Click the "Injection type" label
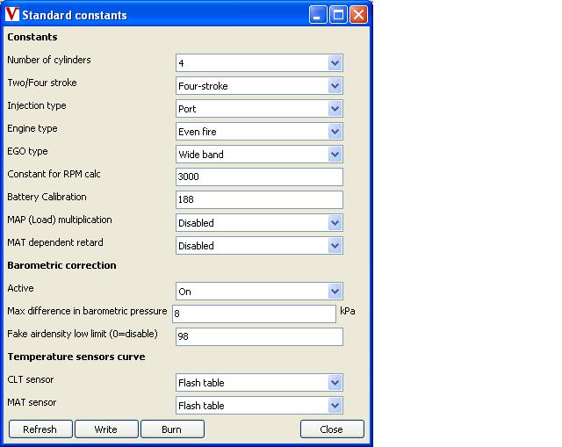Viewport: 562px width, 447px height. [37, 105]
